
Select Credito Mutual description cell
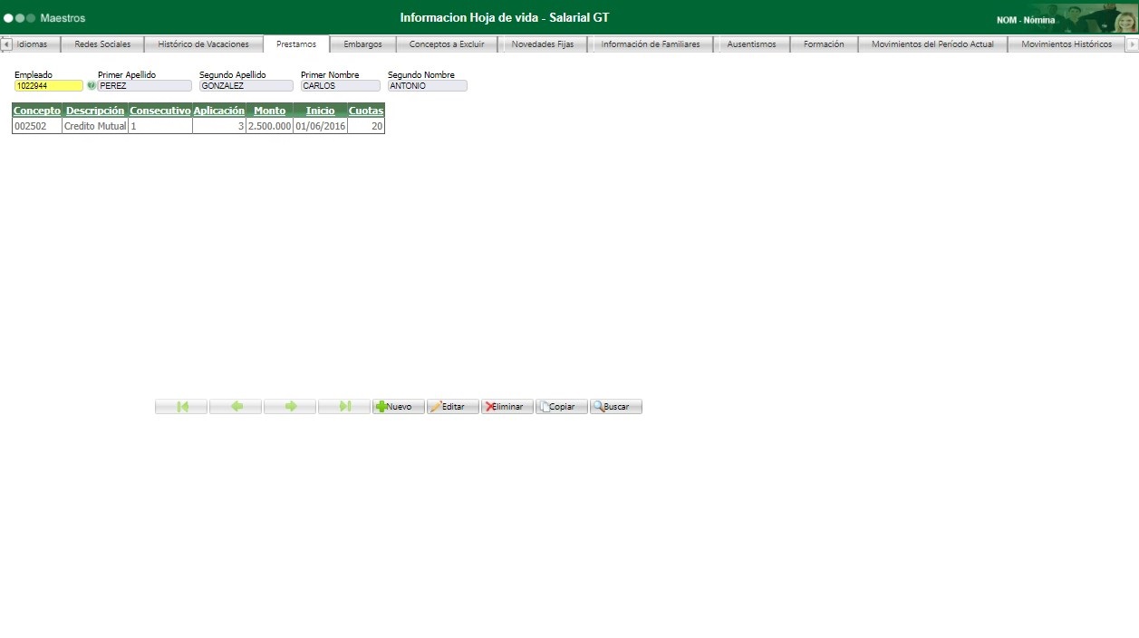click(x=95, y=127)
